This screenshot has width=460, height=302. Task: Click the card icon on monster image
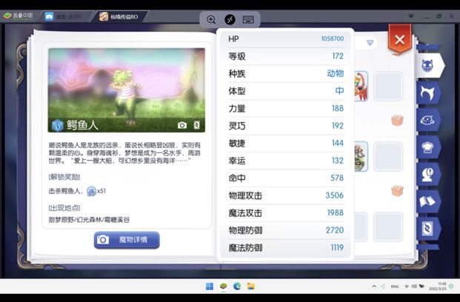click(197, 125)
